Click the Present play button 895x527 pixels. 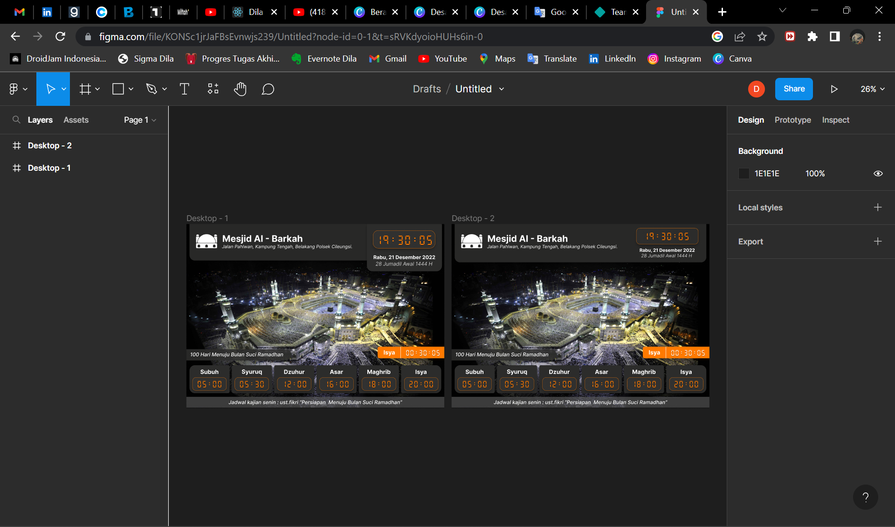click(834, 89)
